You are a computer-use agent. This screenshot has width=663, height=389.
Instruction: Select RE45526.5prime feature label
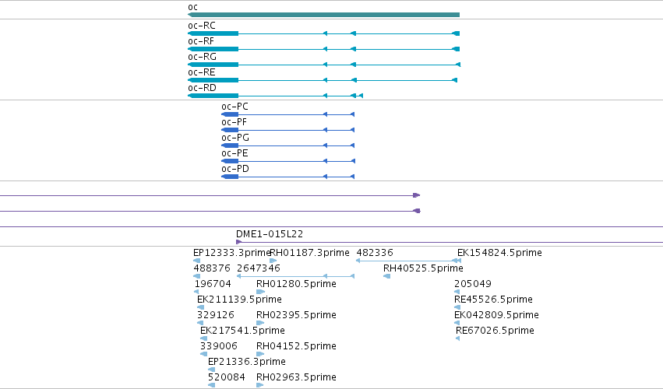point(493,300)
